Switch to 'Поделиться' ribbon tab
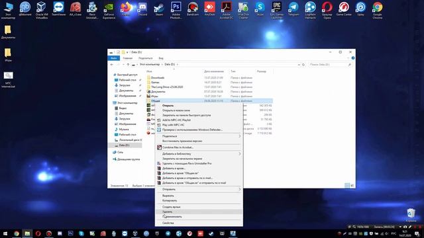This screenshot has width=424, height=238. pos(146,58)
